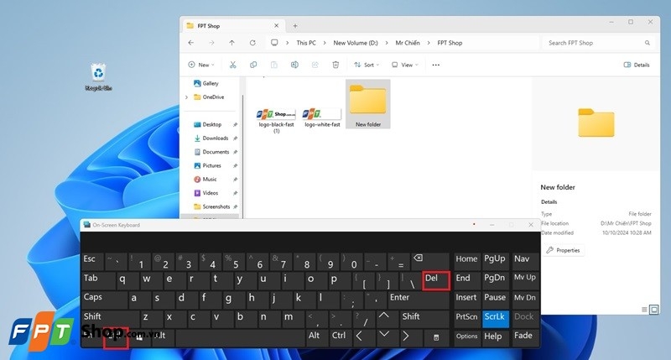
Task: Select Recycle Bin on the desktop
Action: pyautogui.click(x=98, y=77)
